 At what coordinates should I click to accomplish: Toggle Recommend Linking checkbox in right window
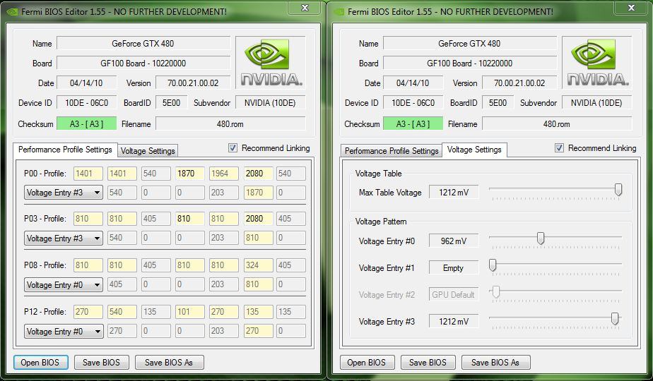(x=559, y=147)
